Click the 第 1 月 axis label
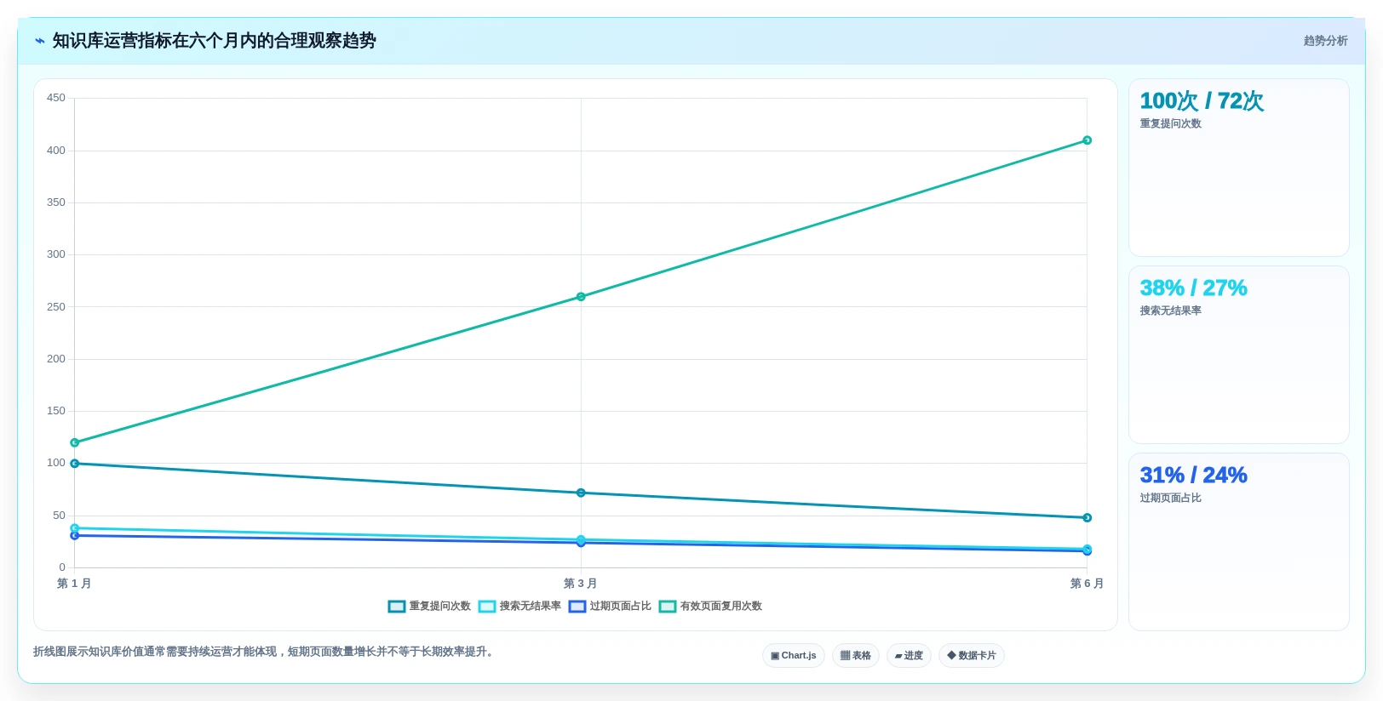 coord(74,584)
